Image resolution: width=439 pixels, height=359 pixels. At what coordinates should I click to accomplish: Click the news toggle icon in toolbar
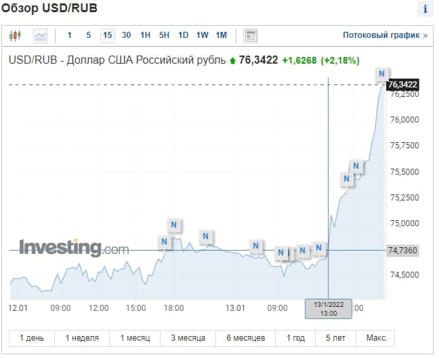tap(251, 35)
